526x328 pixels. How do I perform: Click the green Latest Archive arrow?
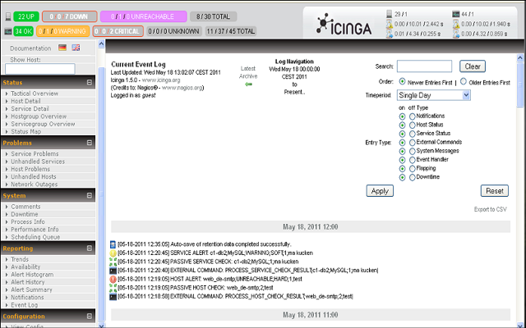click(248, 84)
